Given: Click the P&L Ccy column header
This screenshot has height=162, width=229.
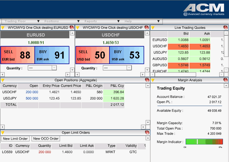Looking at the screenshot, I should click(114, 86).
